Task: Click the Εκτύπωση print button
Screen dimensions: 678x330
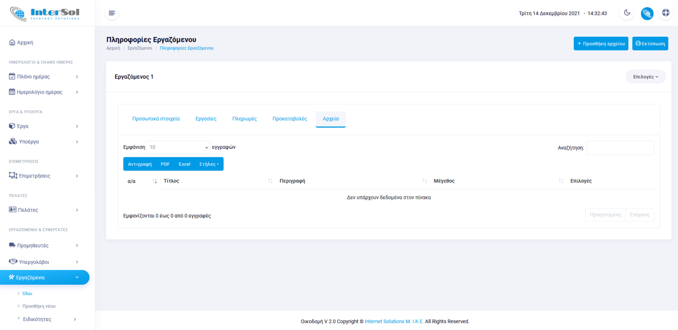Action: (650, 44)
